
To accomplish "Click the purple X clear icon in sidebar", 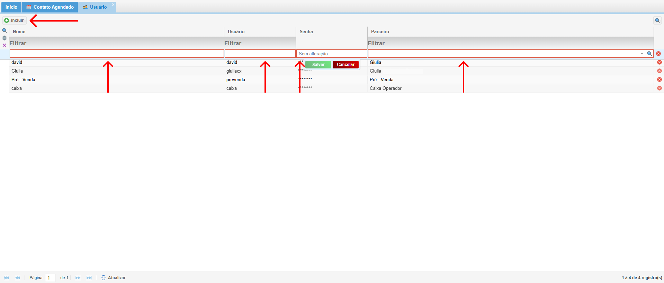I will tap(5, 45).
